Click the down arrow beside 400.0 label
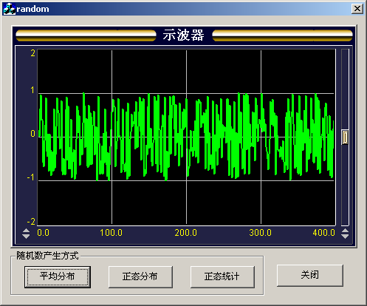Screen dimensions: 367x306 (345, 237)
